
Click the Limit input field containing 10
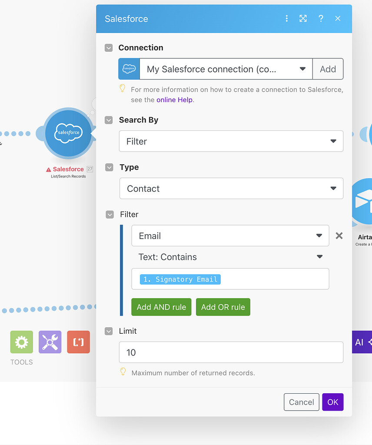(231, 352)
